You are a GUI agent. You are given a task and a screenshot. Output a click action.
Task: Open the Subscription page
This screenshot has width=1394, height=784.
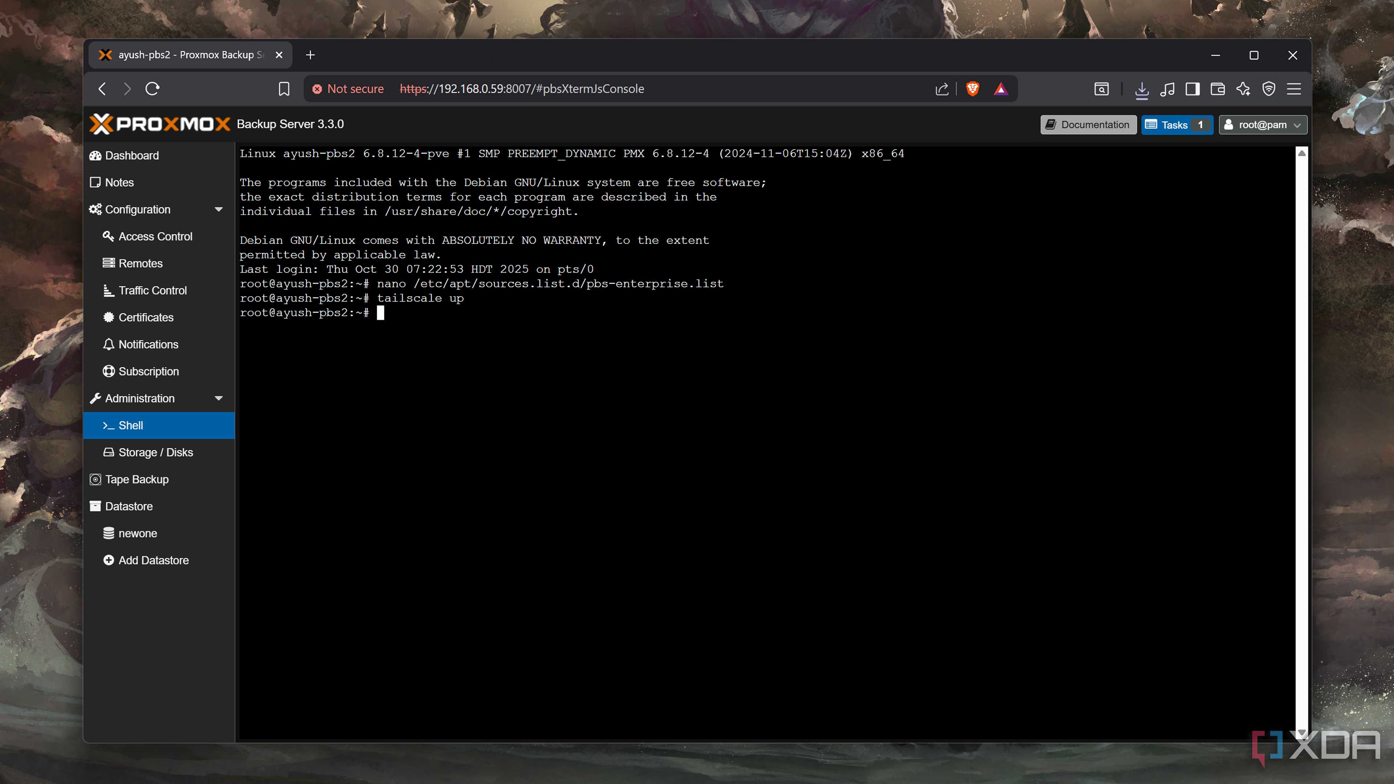pyautogui.click(x=159, y=371)
